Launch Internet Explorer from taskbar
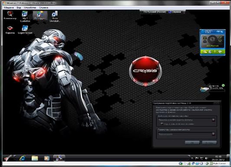 click(x=23, y=158)
